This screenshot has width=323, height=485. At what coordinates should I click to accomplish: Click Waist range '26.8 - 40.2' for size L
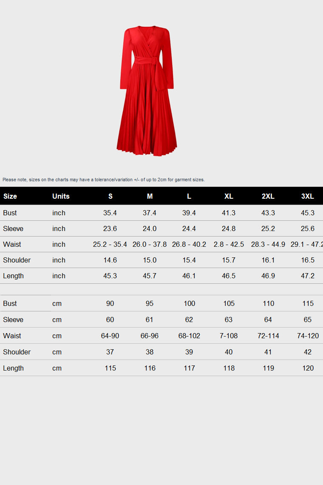tap(189, 244)
